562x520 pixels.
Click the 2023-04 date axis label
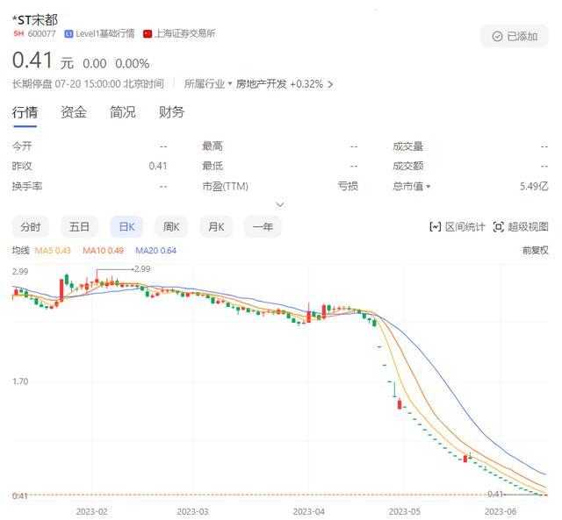(308, 512)
